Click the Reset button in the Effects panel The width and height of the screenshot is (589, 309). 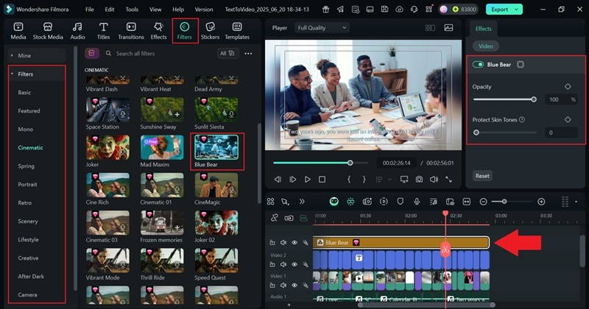click(x=482, y=176)
